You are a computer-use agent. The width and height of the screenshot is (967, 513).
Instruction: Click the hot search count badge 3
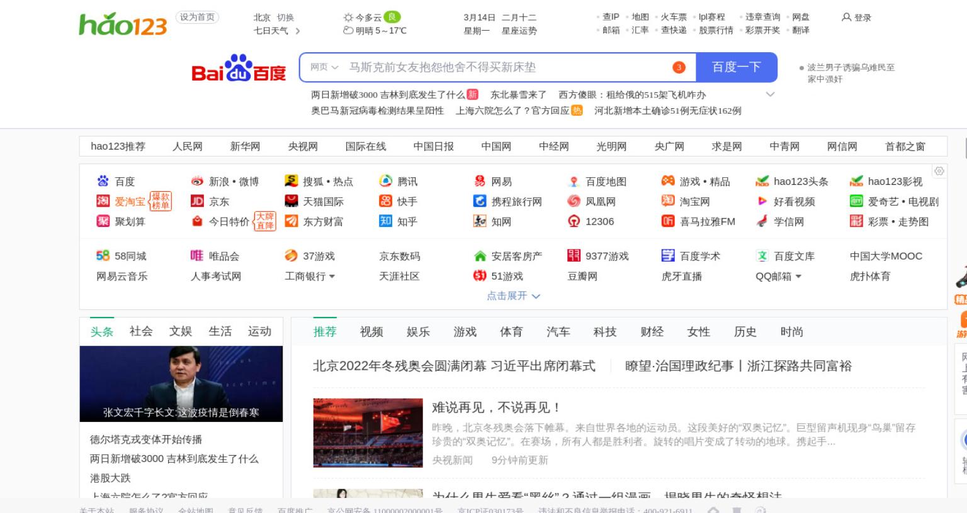[x=679, y=67]
